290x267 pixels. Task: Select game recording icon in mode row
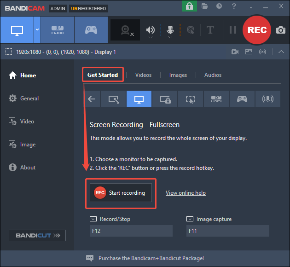coord(242,99)
